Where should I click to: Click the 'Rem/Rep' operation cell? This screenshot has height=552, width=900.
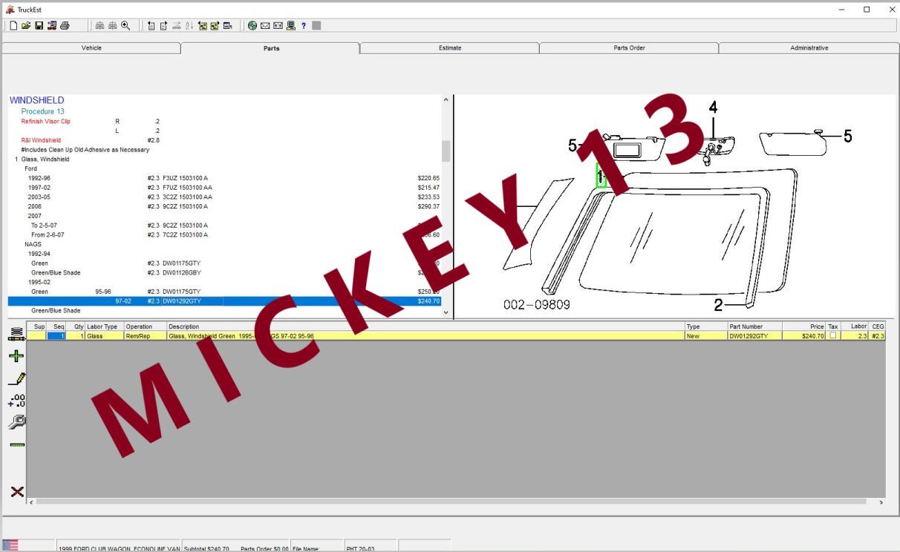pyautogui.click(x=146, y=336)
